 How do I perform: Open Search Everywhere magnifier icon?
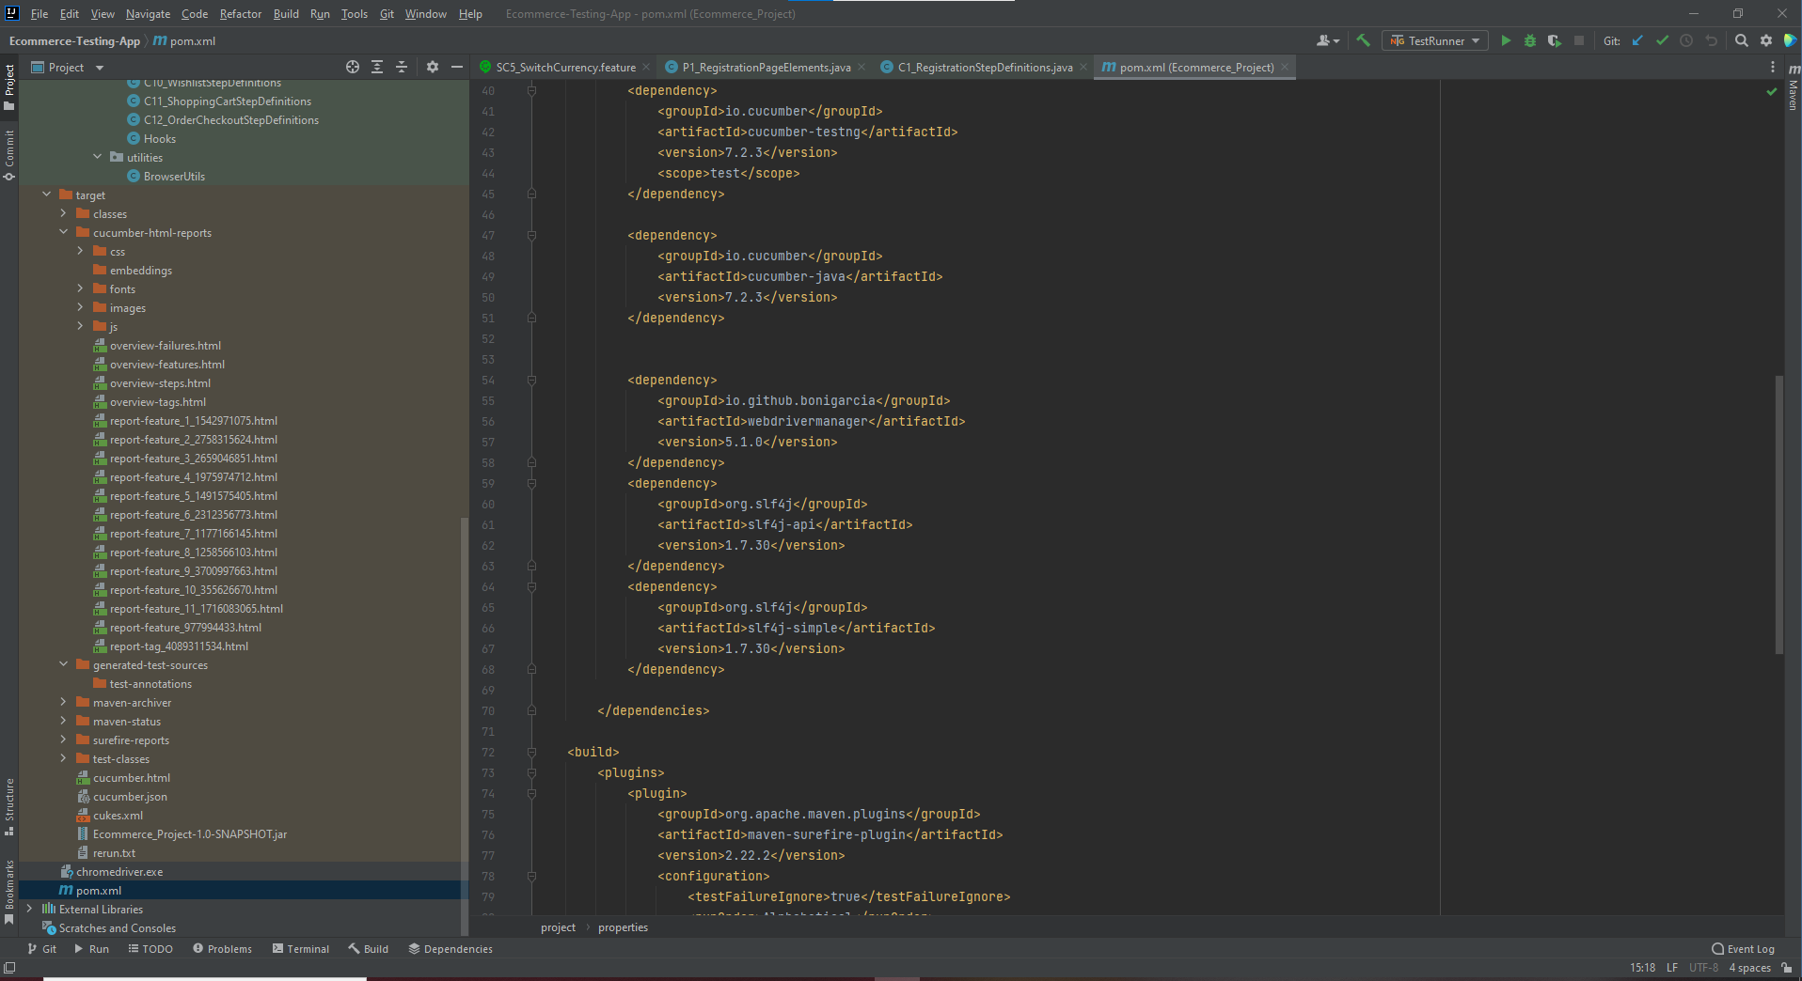[1742, 40]
